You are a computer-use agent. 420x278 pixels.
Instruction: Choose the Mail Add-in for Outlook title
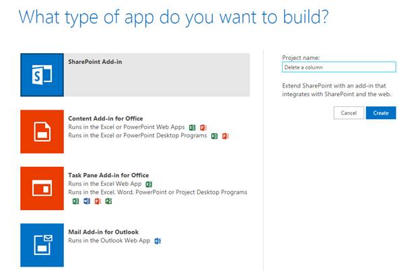point(104,232)
